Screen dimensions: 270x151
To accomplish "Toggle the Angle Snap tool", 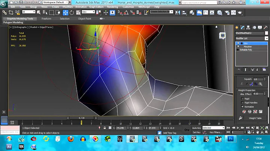I will 126,13.
